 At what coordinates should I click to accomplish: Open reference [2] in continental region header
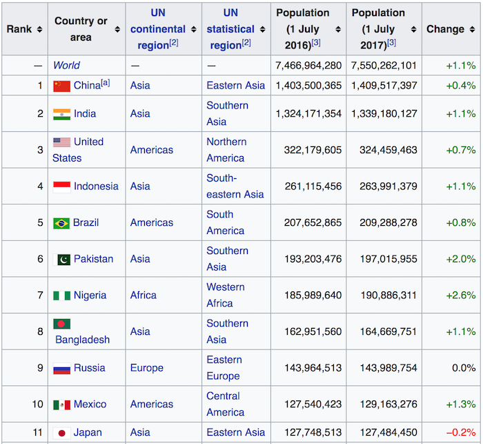(x=174, y=43)
